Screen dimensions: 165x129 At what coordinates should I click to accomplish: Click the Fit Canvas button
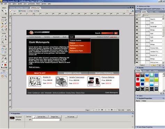[71, 116]
